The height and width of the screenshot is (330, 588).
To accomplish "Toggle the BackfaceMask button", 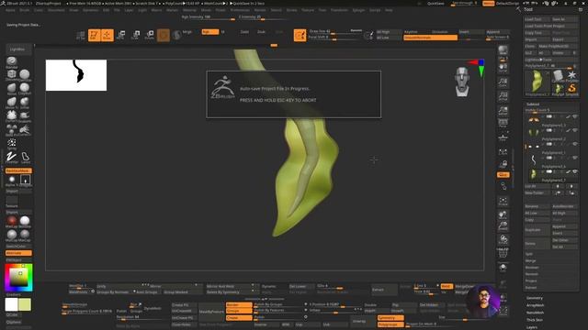I will [x=18, y=170].
